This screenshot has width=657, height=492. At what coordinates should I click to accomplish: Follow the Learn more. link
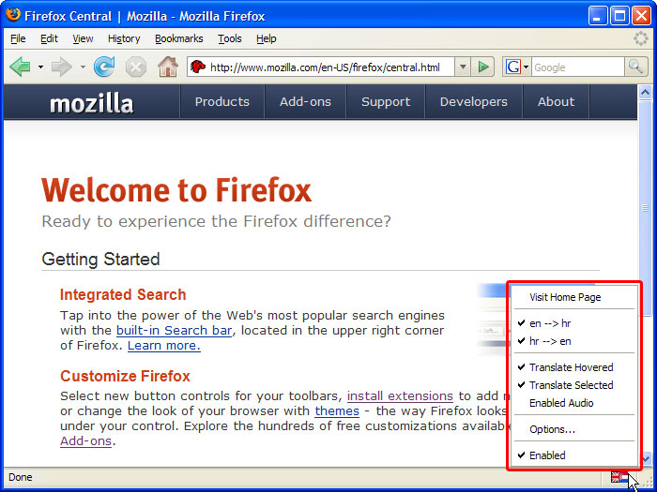[x=164, y=346]
